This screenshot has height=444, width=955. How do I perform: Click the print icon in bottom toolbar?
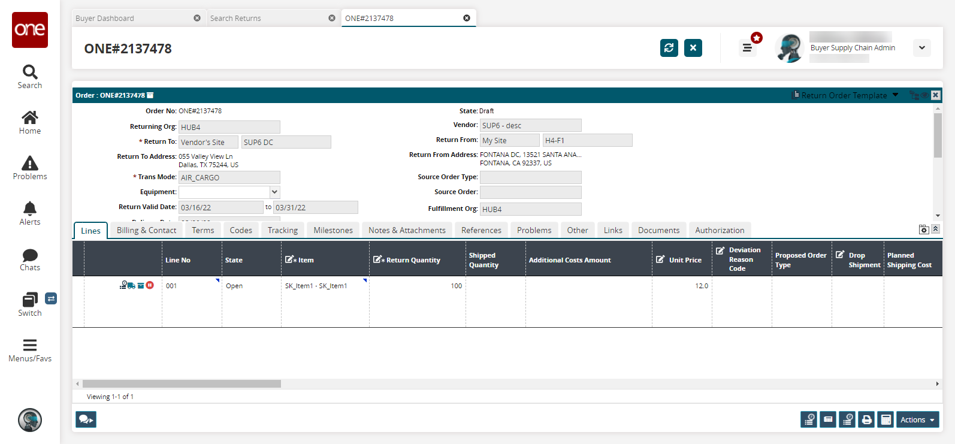[866, 420]
